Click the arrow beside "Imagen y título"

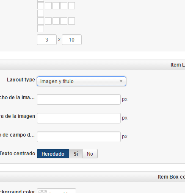point(121,81)
